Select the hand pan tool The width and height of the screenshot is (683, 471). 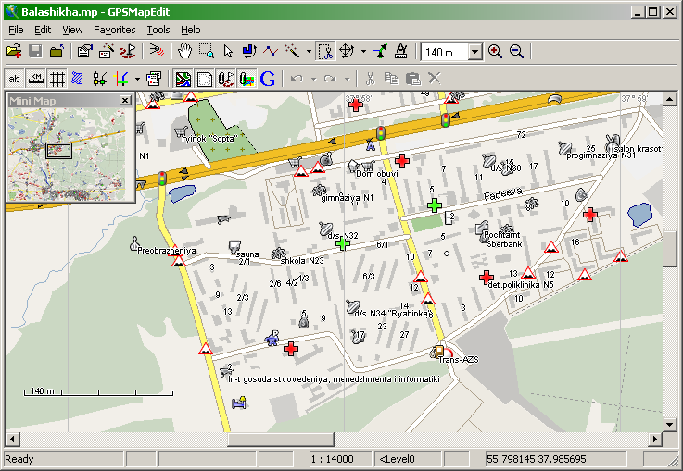(185, 52)
